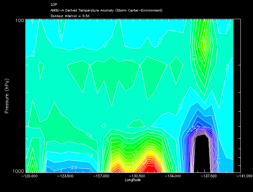253x192 pixels.
Task: Click the Pressure (hPa) axis label
Action: click(x=7, y=95)
